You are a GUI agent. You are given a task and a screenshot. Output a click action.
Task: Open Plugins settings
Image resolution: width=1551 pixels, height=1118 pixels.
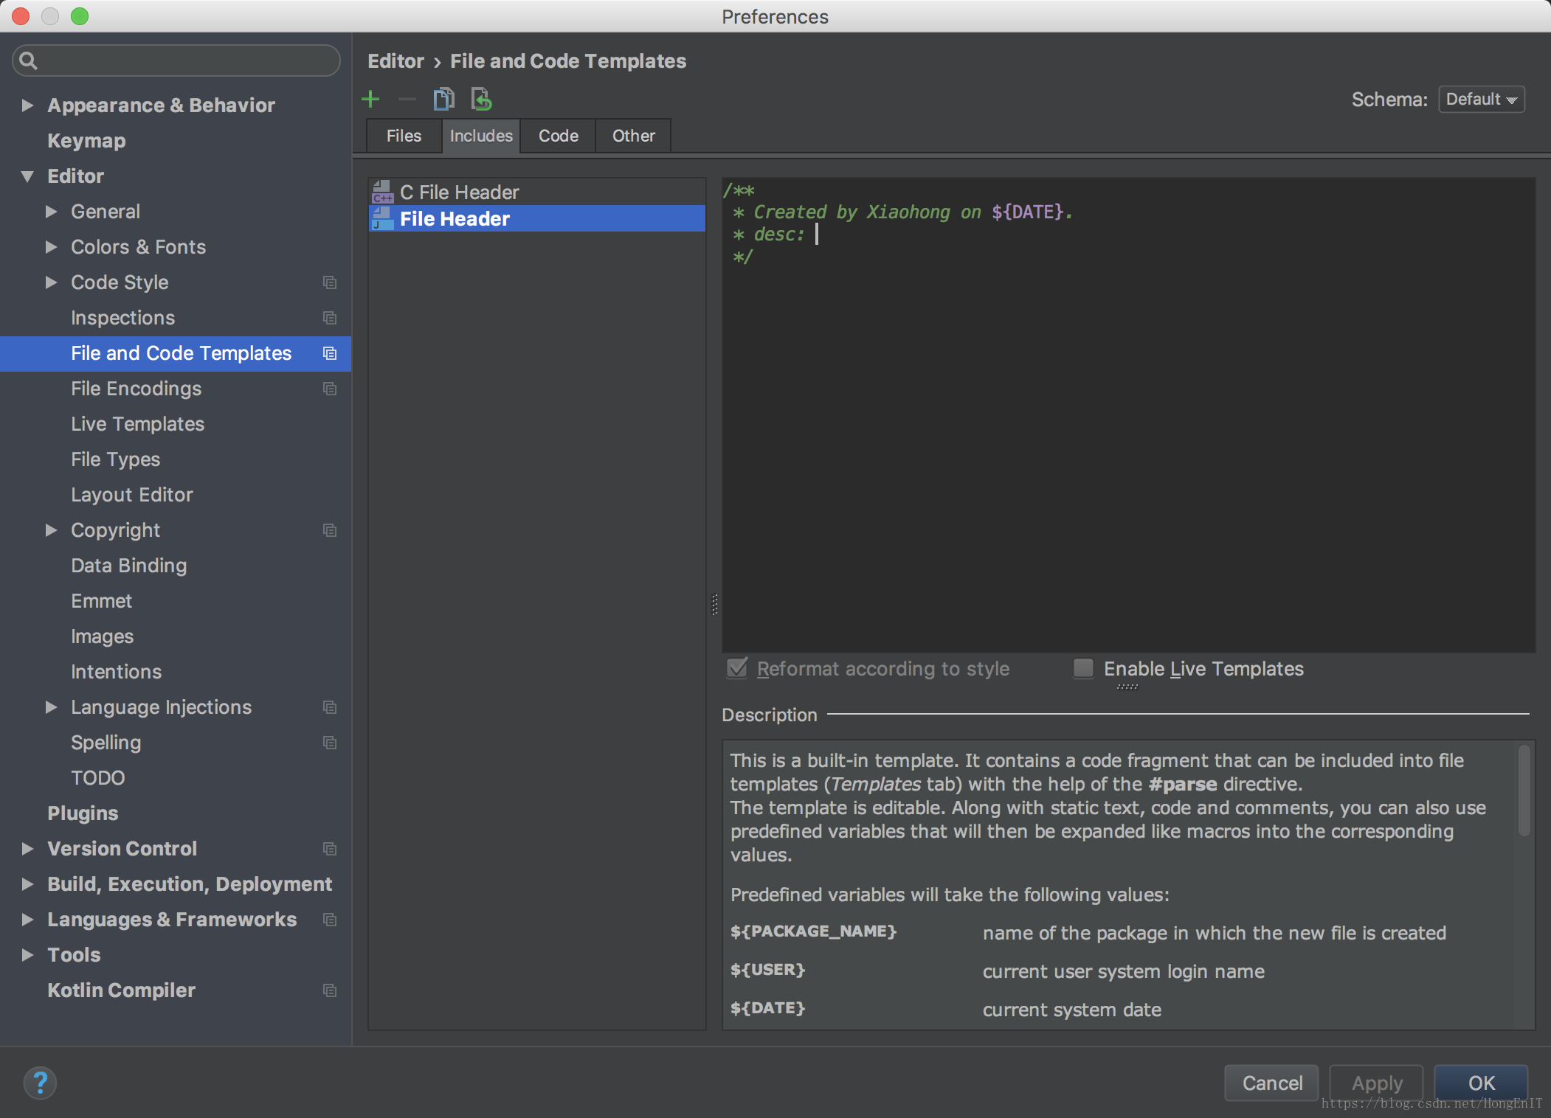tap(83, 813)
